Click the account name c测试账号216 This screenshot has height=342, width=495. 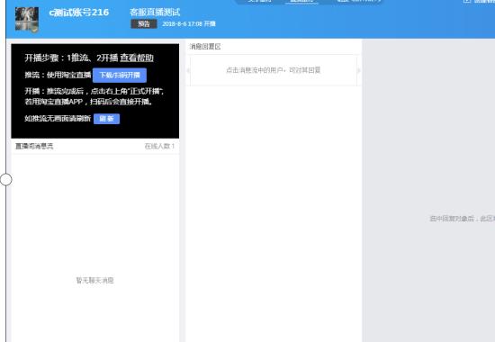point(79,13)
